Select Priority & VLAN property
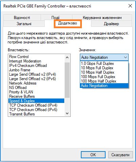 tap(37, 92)
